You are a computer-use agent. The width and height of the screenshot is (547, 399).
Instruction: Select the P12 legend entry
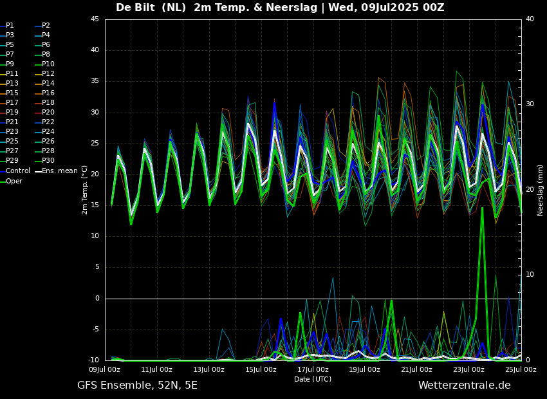pos(48,74)
